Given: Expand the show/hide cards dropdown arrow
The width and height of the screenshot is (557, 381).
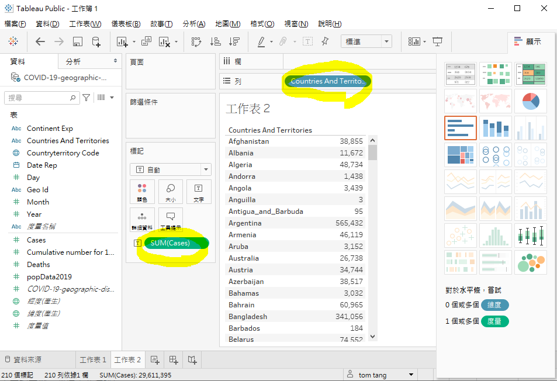Looking at the screenshot, I should pos(424,42).
